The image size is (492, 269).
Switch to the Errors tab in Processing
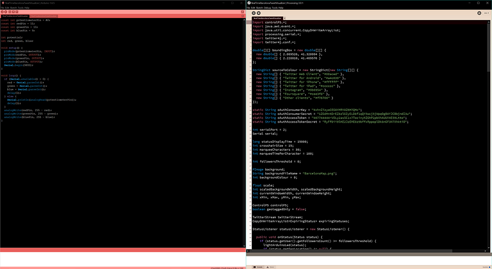click(270, 267)
